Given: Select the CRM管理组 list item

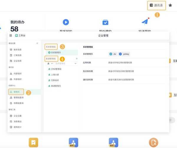Looking at the screenshot, I should click(x=56, y=69).
